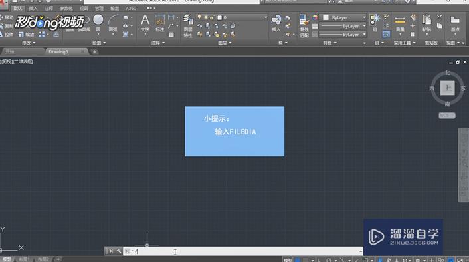469x262 pixels.
Task: Click the create block icon beside 插入
Action: (x=288, y=18)
